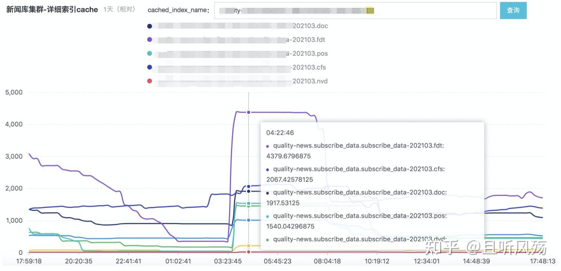
Task: Click the purple dot beside the 202103.fdt legend
Action: coord(149,39)
